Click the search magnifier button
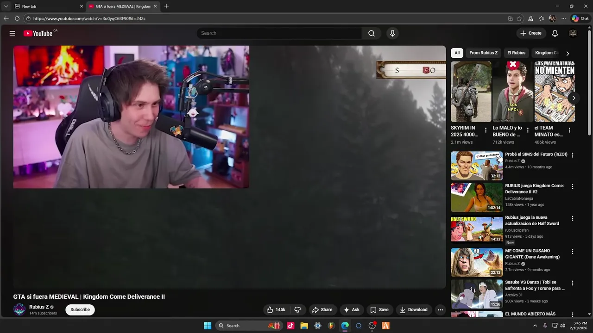Image resolution: width=593 pixels, height=333 pixels. tap(372, 33)
